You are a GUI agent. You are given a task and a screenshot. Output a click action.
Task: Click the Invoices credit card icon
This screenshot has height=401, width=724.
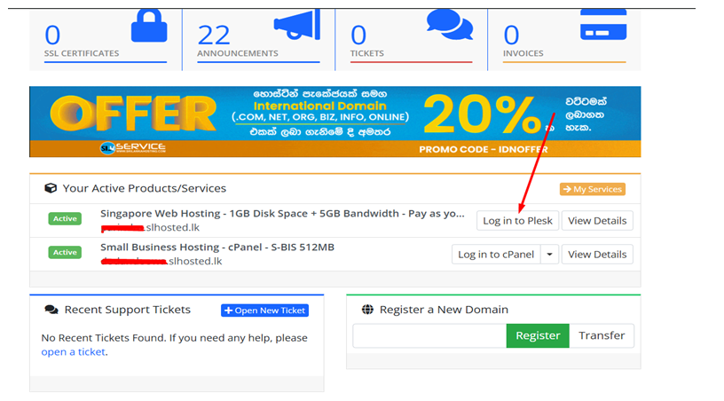click(602, 24)
